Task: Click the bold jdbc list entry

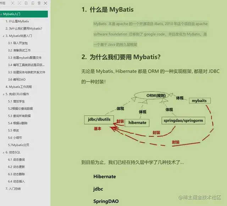Action: [98, 189]
